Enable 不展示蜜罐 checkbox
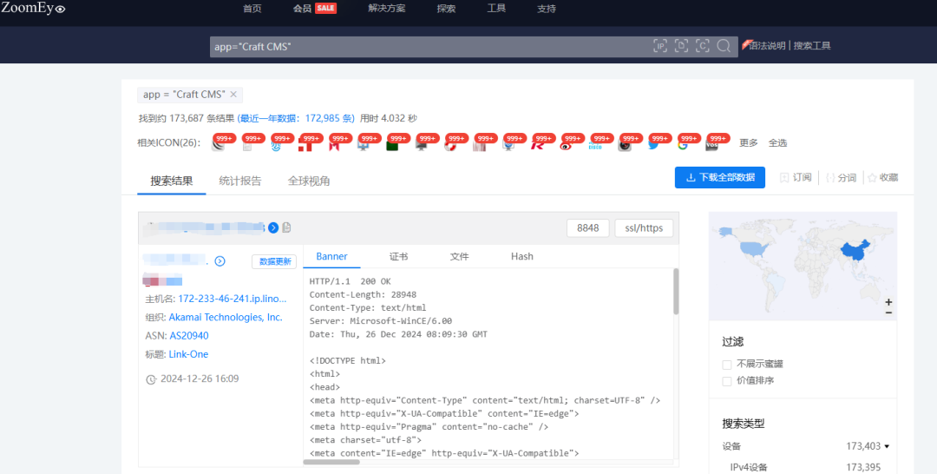This screenshot has width=937, height=474. 727,364
